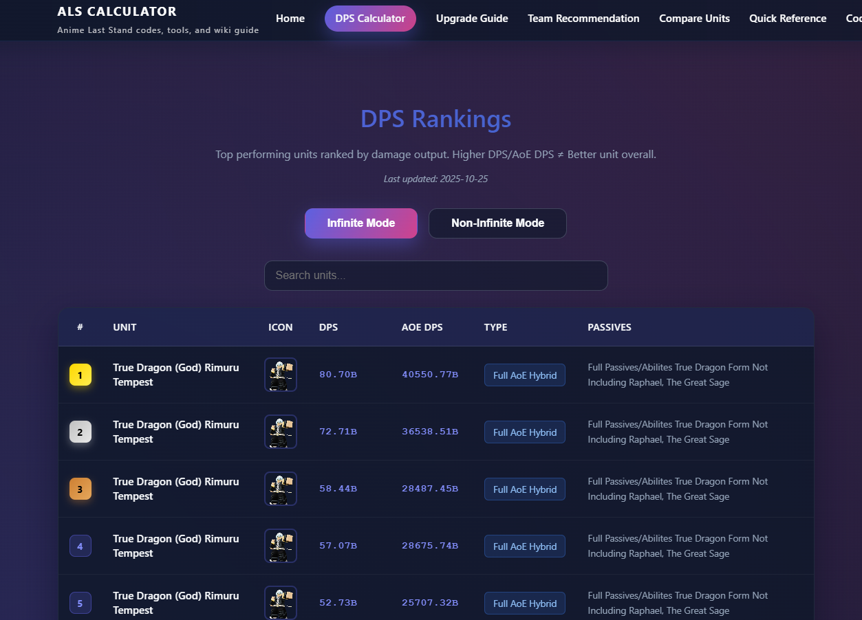Click the number 2 rank badge
This screenshot has height=620, width=862.
coord(80,432)
